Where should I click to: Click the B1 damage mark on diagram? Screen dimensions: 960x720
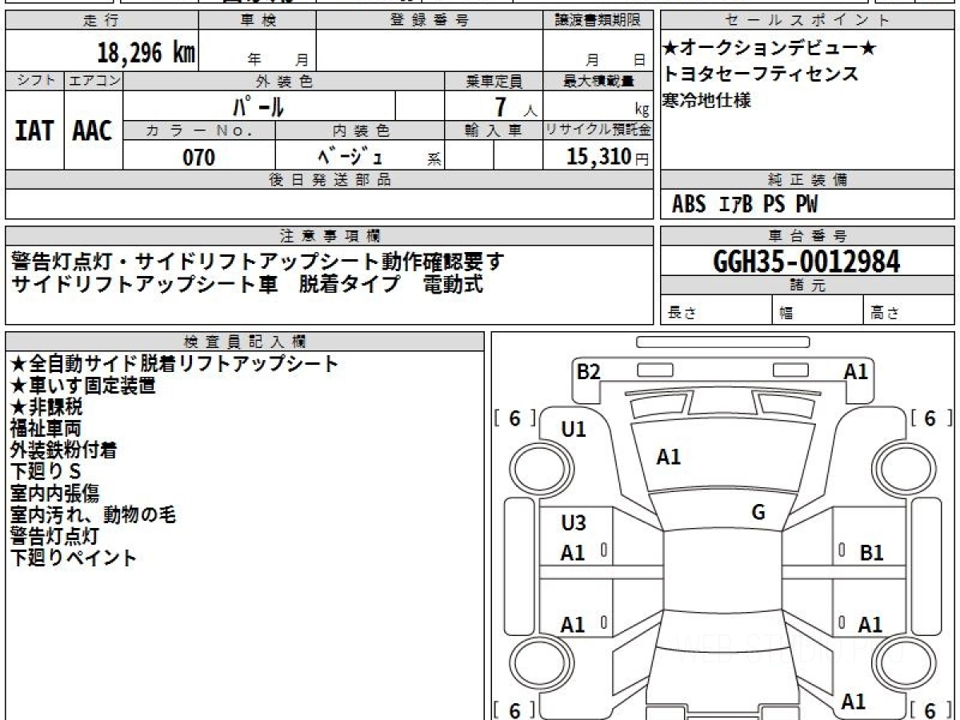tap(872, 553)
